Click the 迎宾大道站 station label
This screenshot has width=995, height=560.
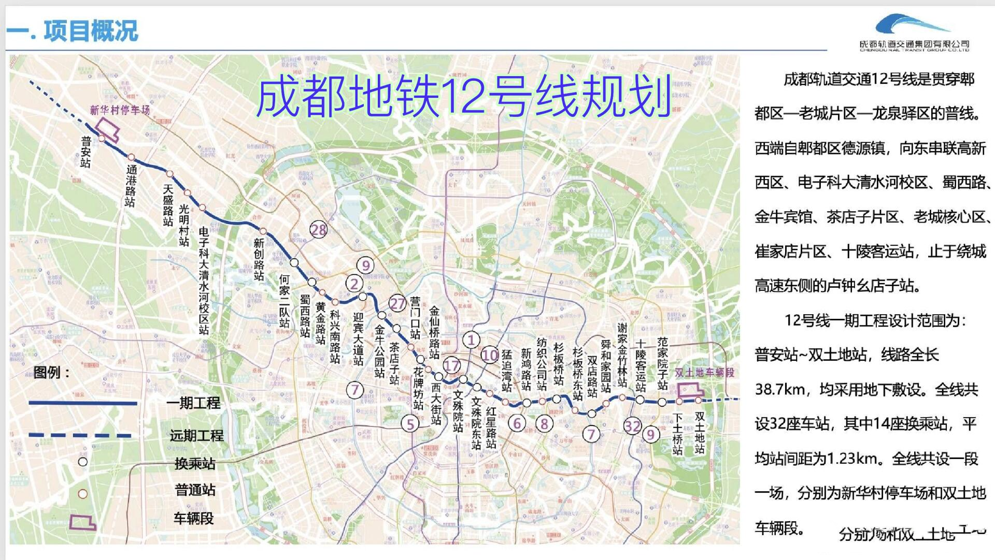click(358, 339)
